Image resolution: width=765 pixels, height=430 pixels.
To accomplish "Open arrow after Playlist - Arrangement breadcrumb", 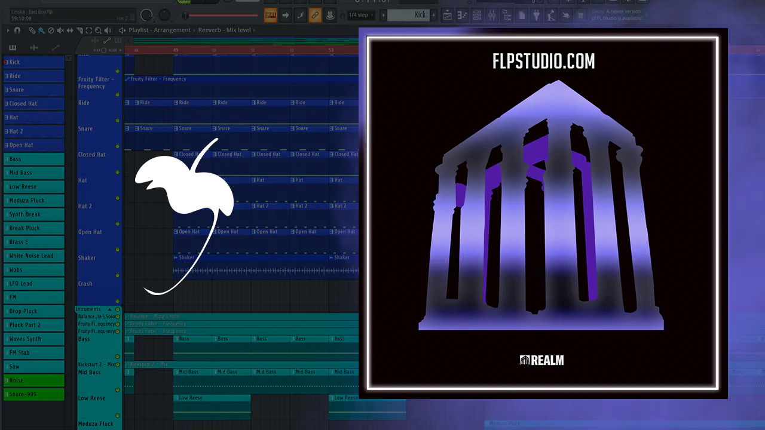I will (194, 30).
